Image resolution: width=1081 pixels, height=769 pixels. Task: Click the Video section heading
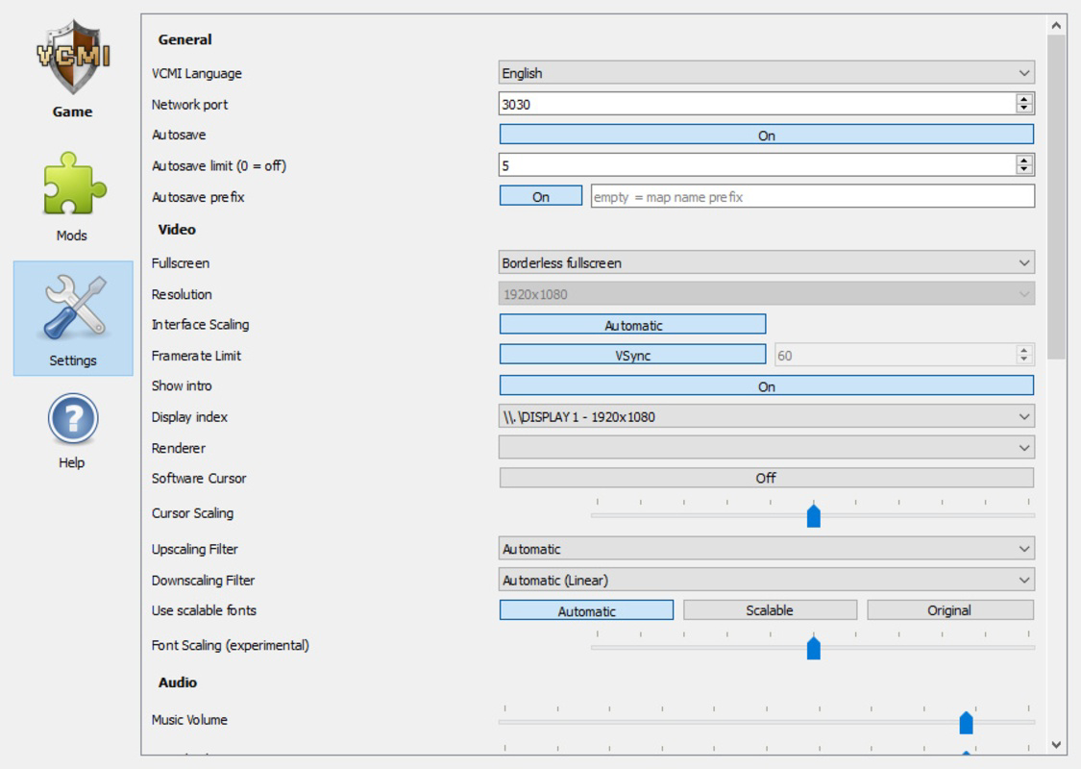177,230
